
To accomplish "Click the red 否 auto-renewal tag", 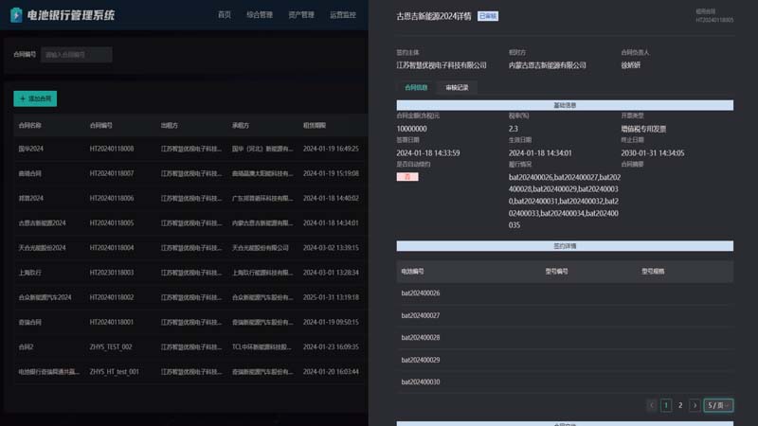I will pyautogui.click(x=407, y=177).
